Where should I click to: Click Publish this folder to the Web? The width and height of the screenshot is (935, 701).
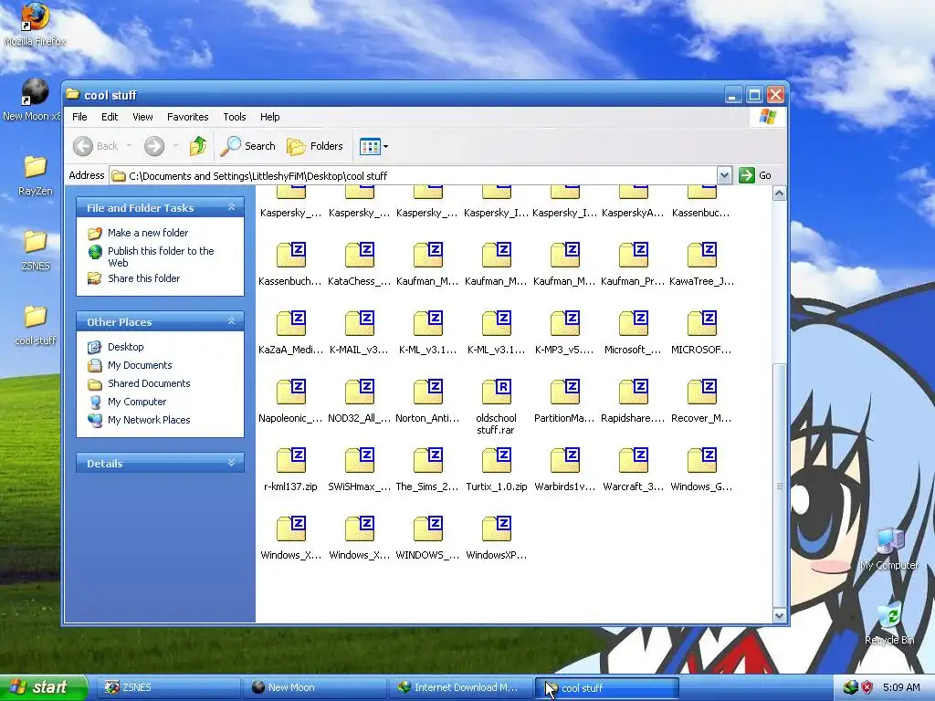[x=152, y=256]
